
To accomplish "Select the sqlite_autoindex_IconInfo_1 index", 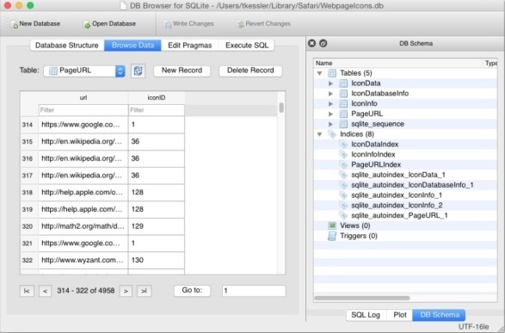I will click(397, 195).
